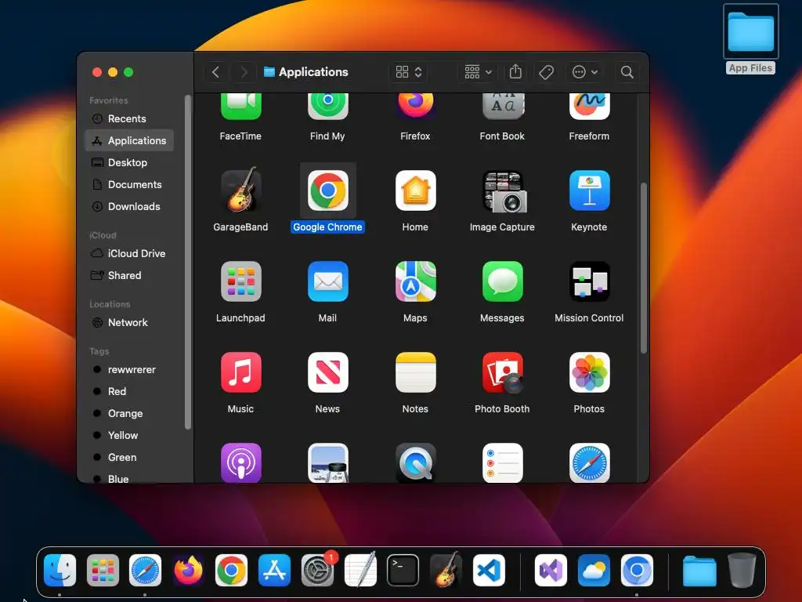Open Visual Studio from the Dock
The width and height of the screenshot is (802, 602).
(x=551, y=570)
